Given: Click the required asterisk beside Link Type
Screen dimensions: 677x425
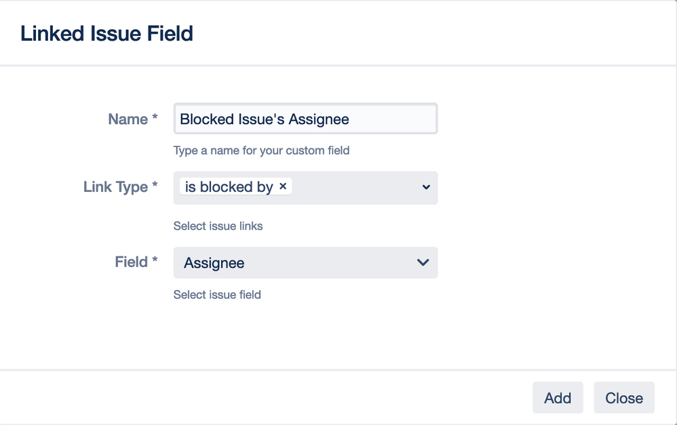Looking at the screenshot, I should point(155,186).
